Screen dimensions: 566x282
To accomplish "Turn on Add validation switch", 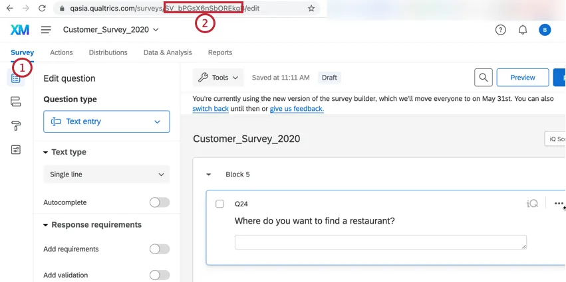I will pyautogui.click(x=159, y=275).
